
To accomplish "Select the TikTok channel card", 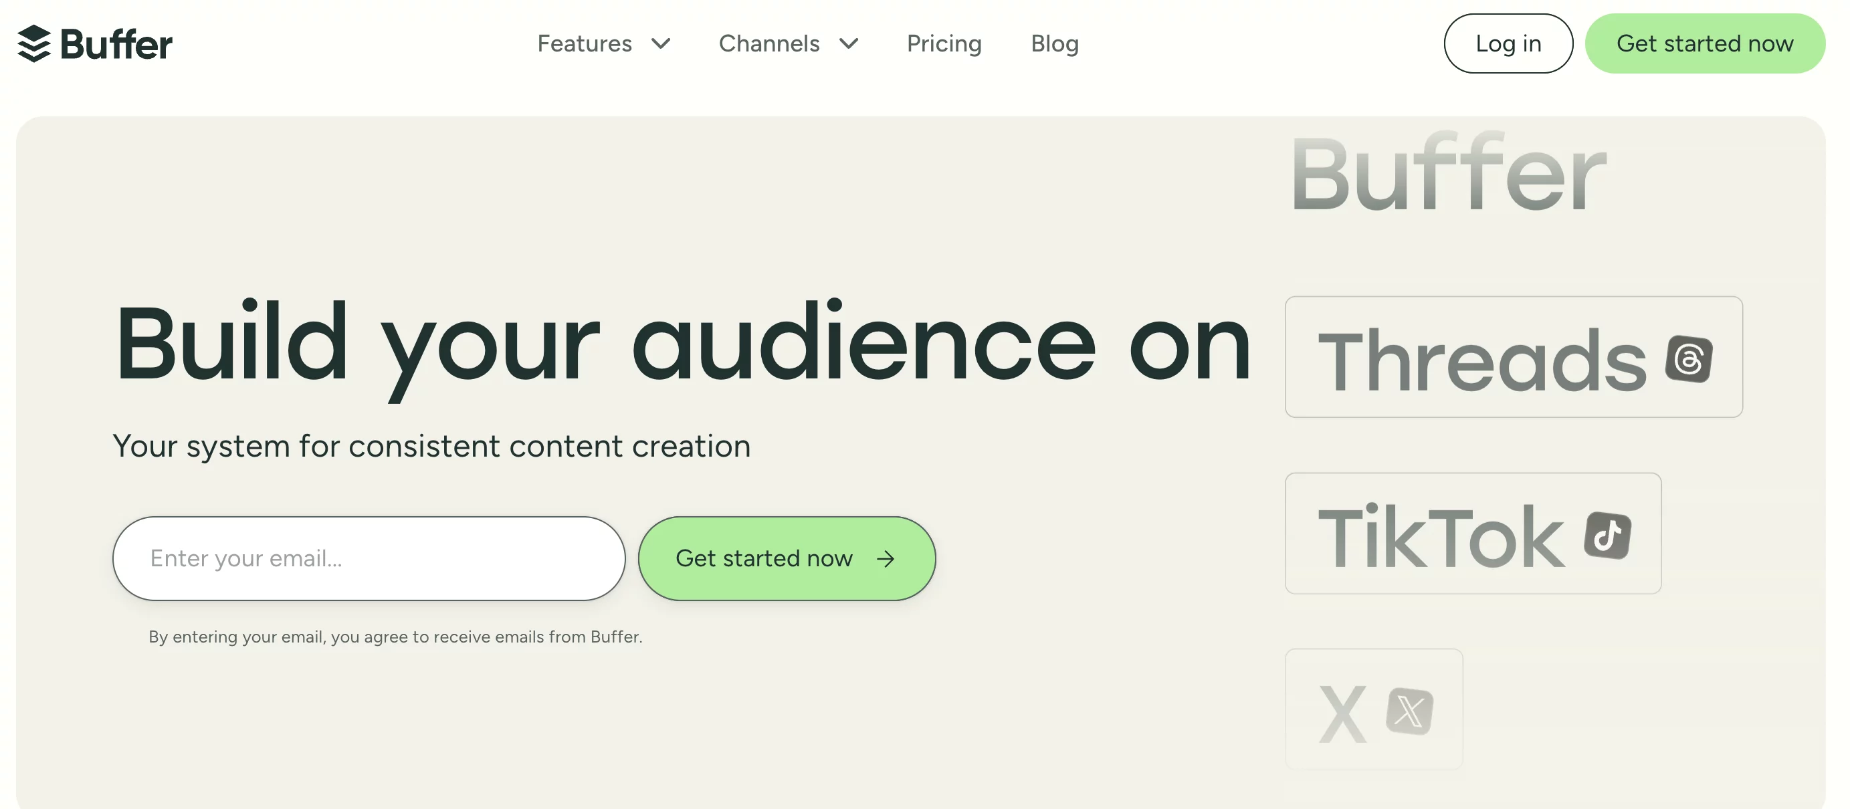I will point(1473,534).
